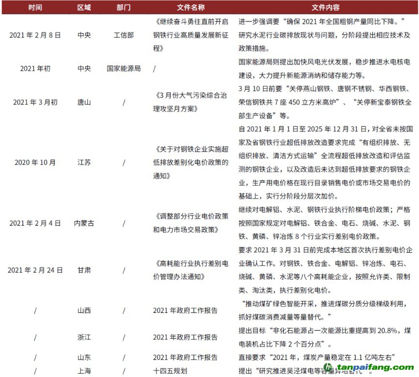Select the 区域 column header
This screenshot has width=419, height=377.
pos(84,7)
